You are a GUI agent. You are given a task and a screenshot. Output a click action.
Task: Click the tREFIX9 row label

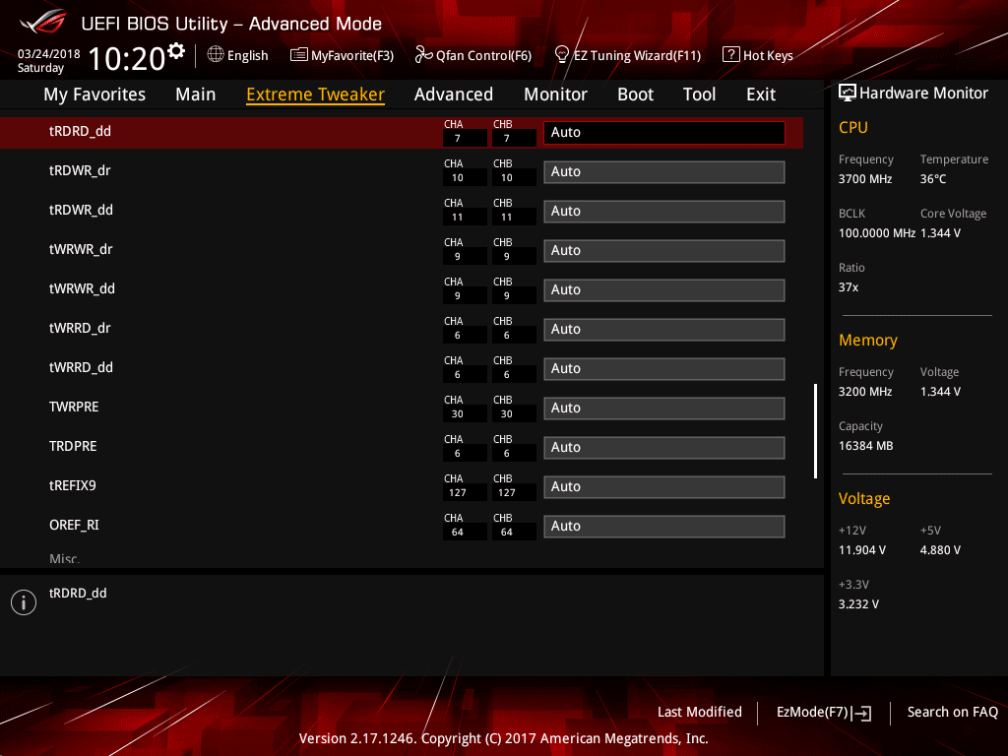coord(73,485)
